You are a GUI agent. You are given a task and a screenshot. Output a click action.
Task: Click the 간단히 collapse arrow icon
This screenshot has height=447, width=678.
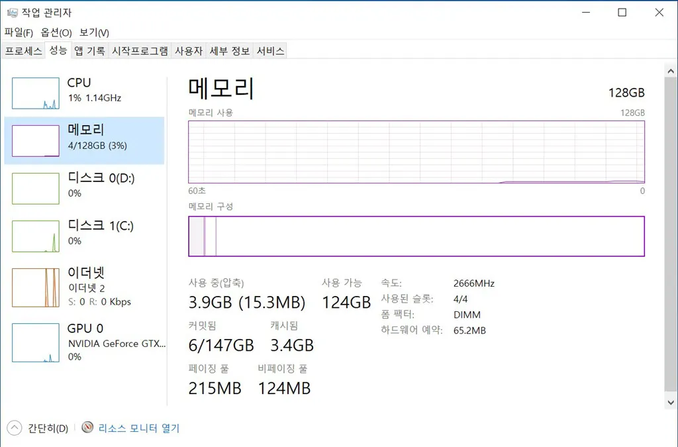pos(14,428)
